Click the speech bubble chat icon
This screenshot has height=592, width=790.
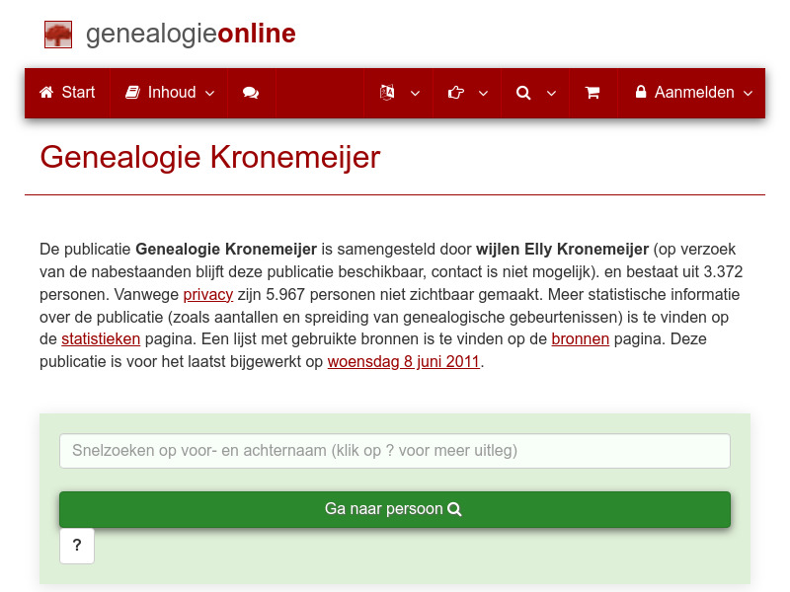[x=251, y=92]
